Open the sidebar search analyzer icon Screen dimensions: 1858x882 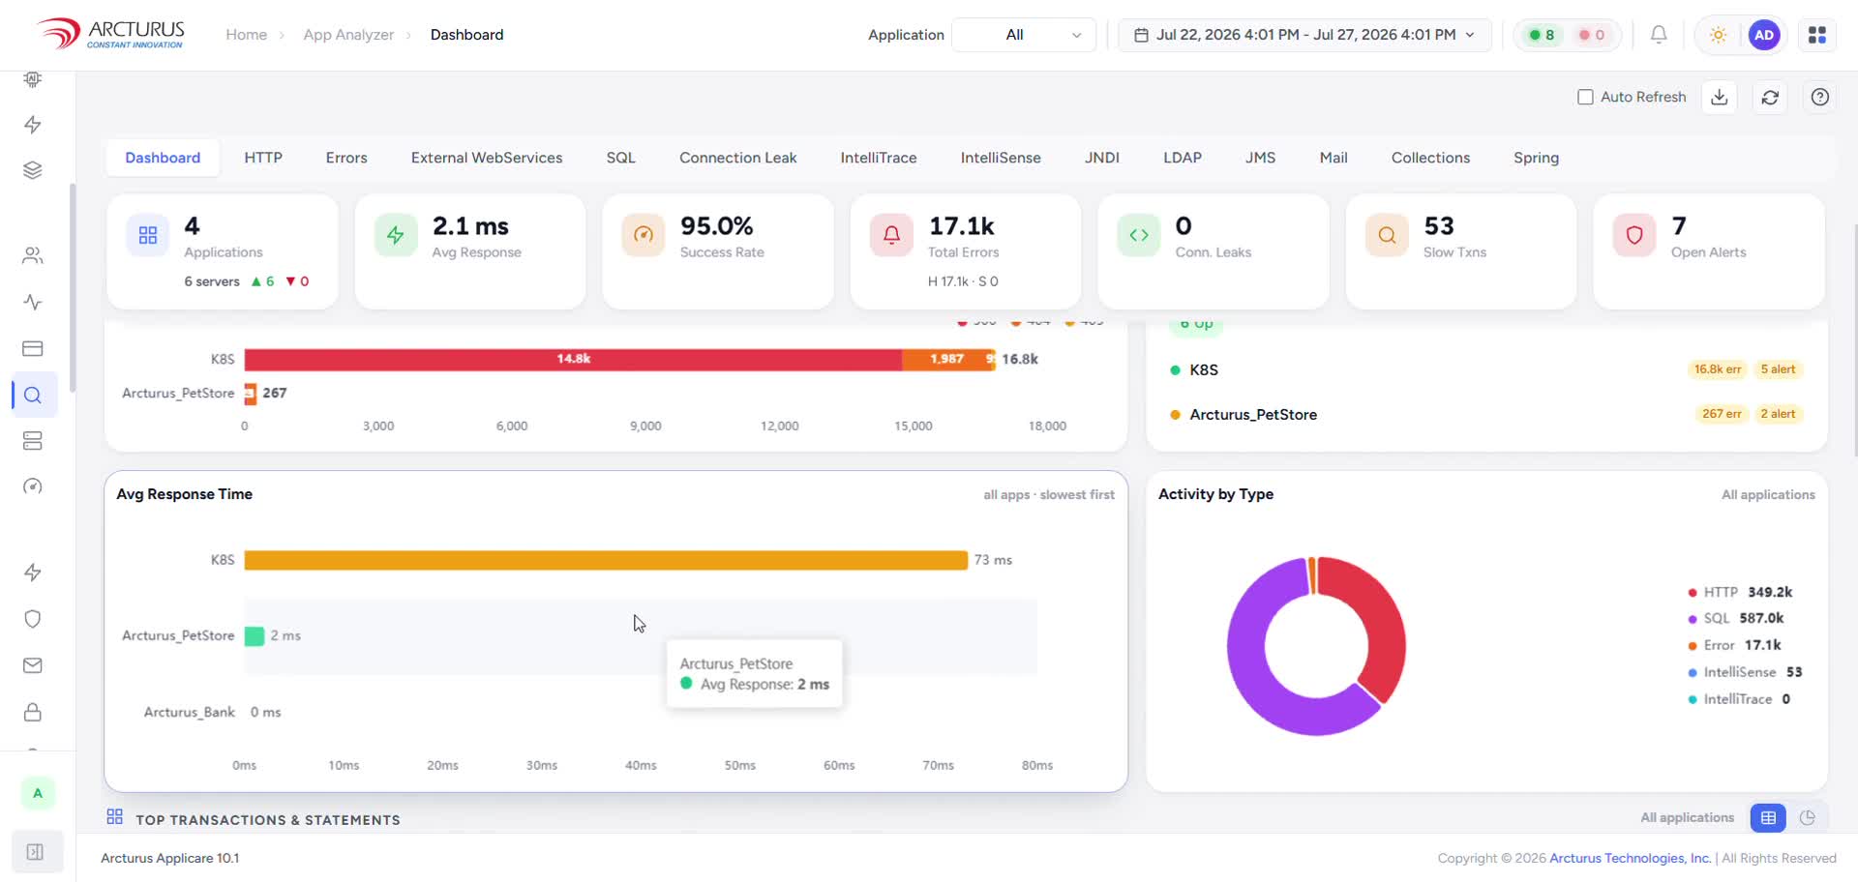coord(33,395)
